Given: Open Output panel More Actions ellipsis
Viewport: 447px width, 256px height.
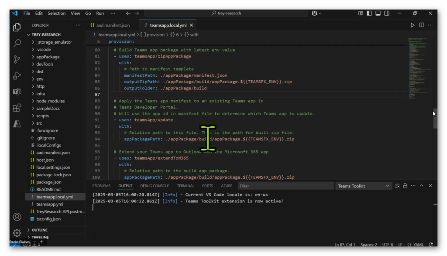Looking at the screenshot, I should (413, 186).
